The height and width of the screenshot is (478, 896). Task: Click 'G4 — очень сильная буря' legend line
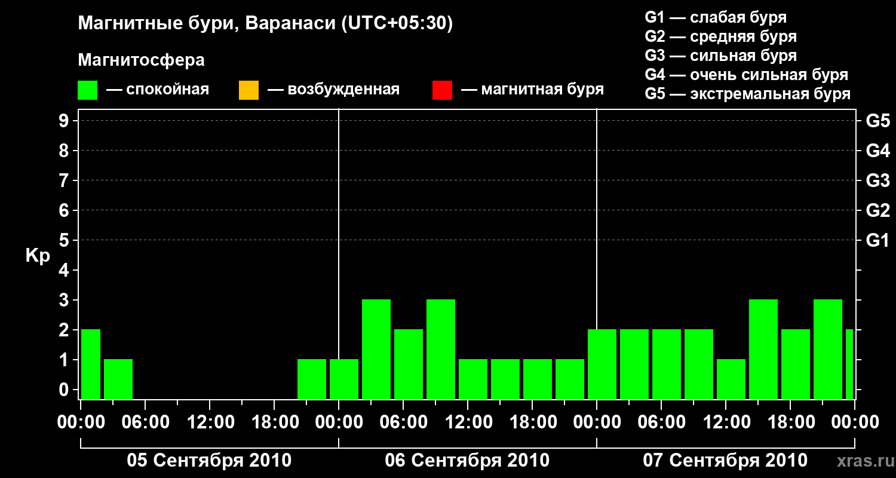click(747, 75)
